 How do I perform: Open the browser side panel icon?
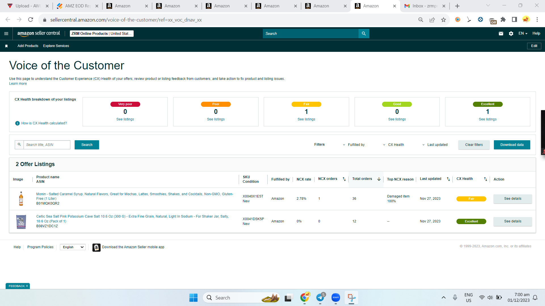(x=514, y=20)
